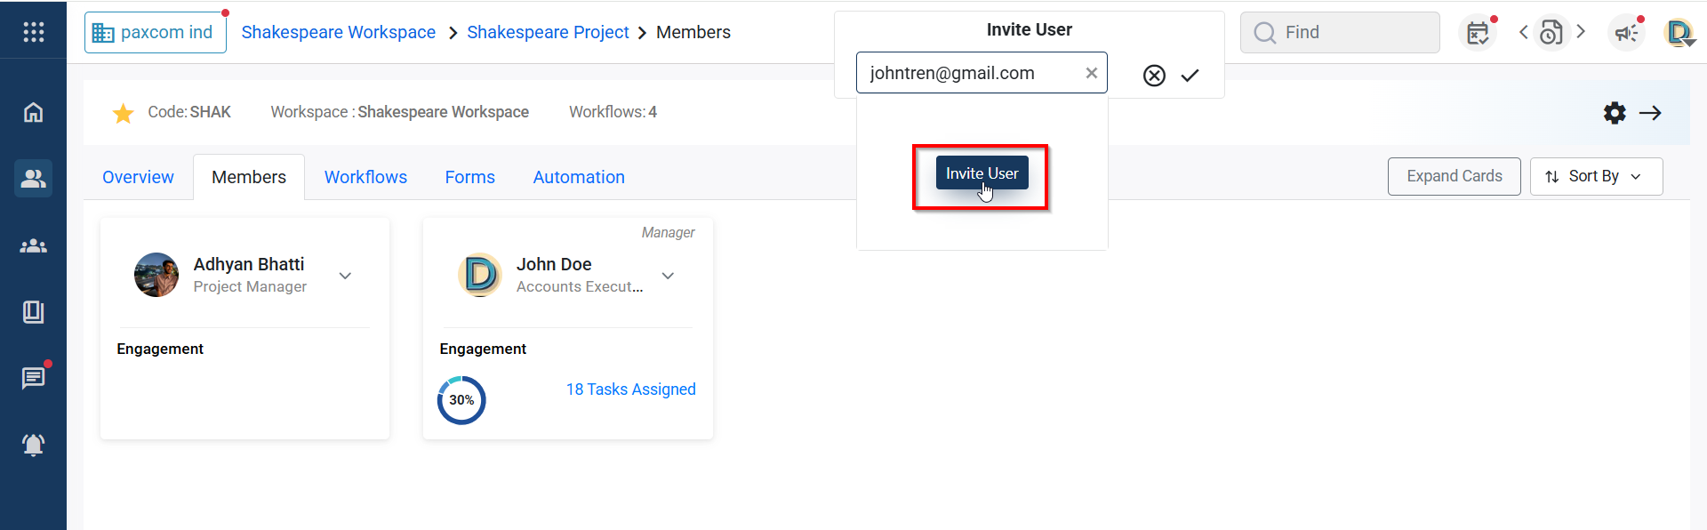Click the Find search field
The height and width of the screenshot is (530, 1707).
pos(1339,33)
